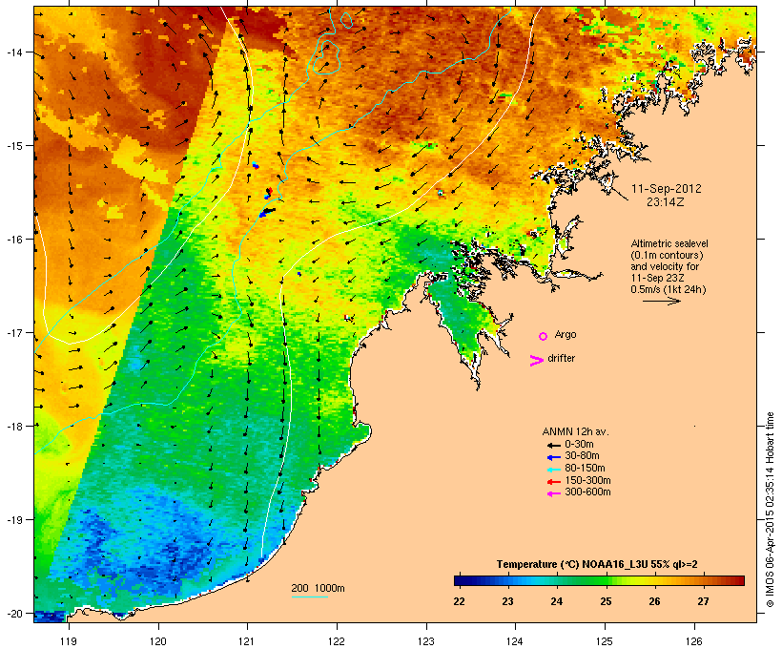782x649 pixels.
Task: Click the magenta Argo circle symbol in legend
Action: (544, 337)
